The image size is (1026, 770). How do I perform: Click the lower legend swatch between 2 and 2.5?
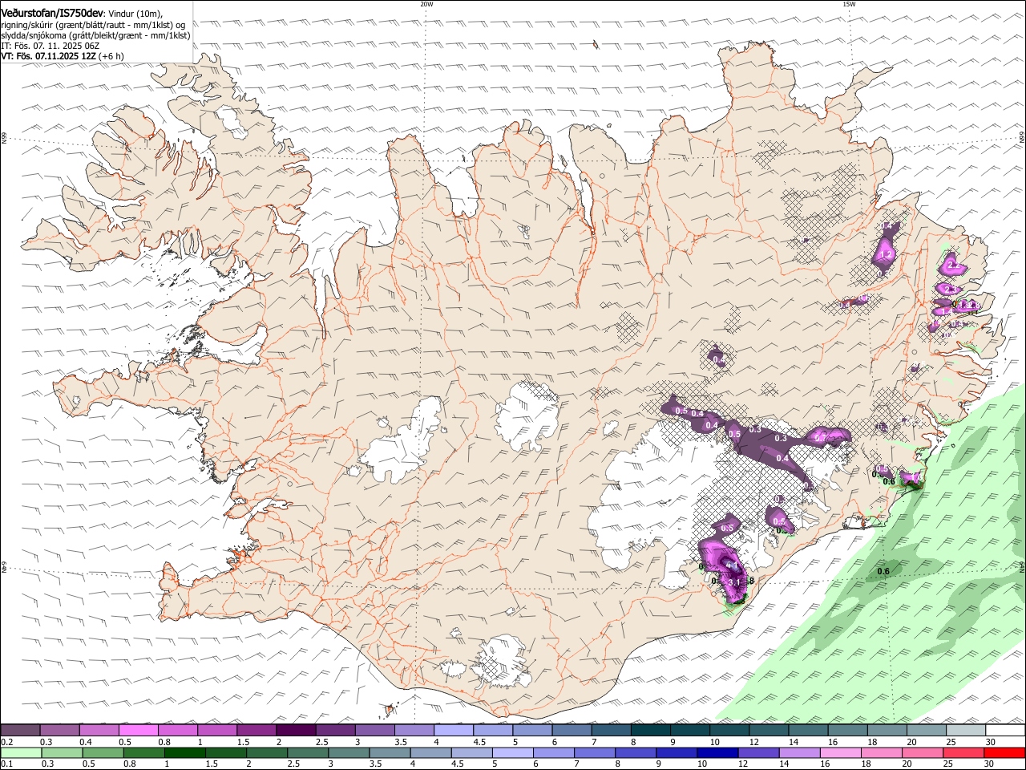tap(266, 753)
